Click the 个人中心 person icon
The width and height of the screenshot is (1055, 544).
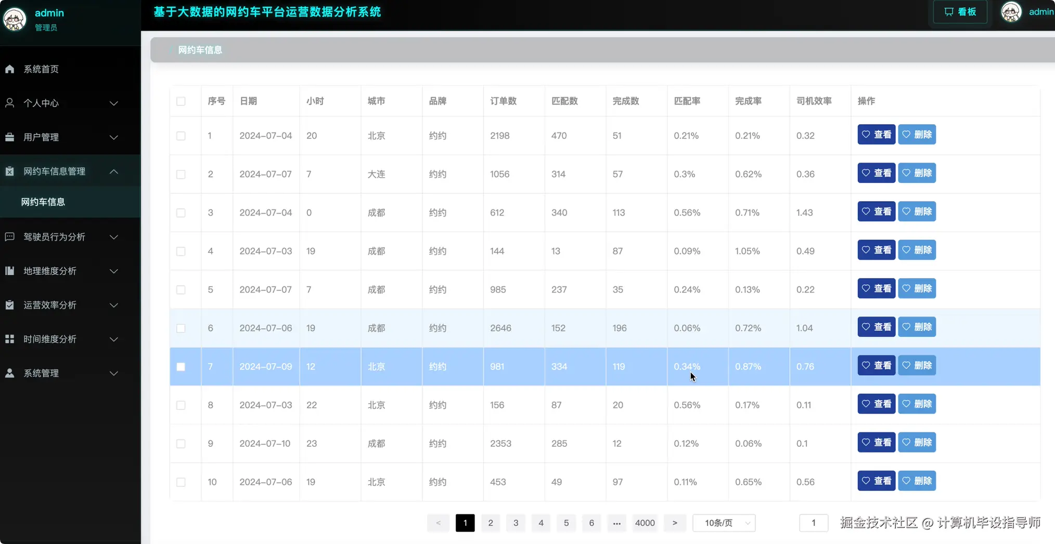pyautogui.click(x=10, y=103)
